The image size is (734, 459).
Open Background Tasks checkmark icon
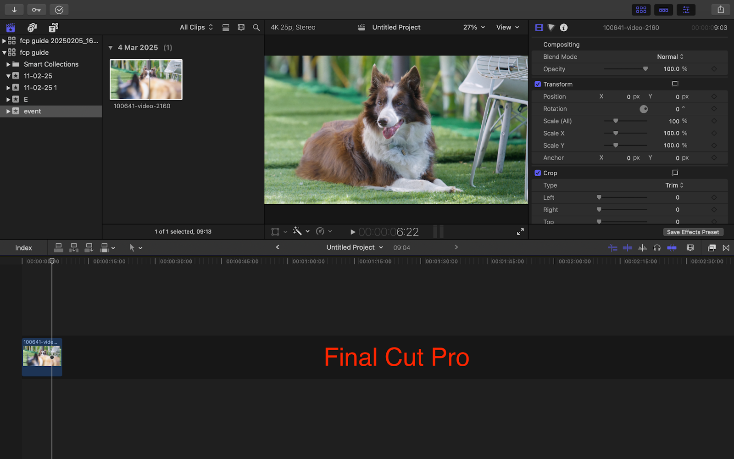(59, 10)
